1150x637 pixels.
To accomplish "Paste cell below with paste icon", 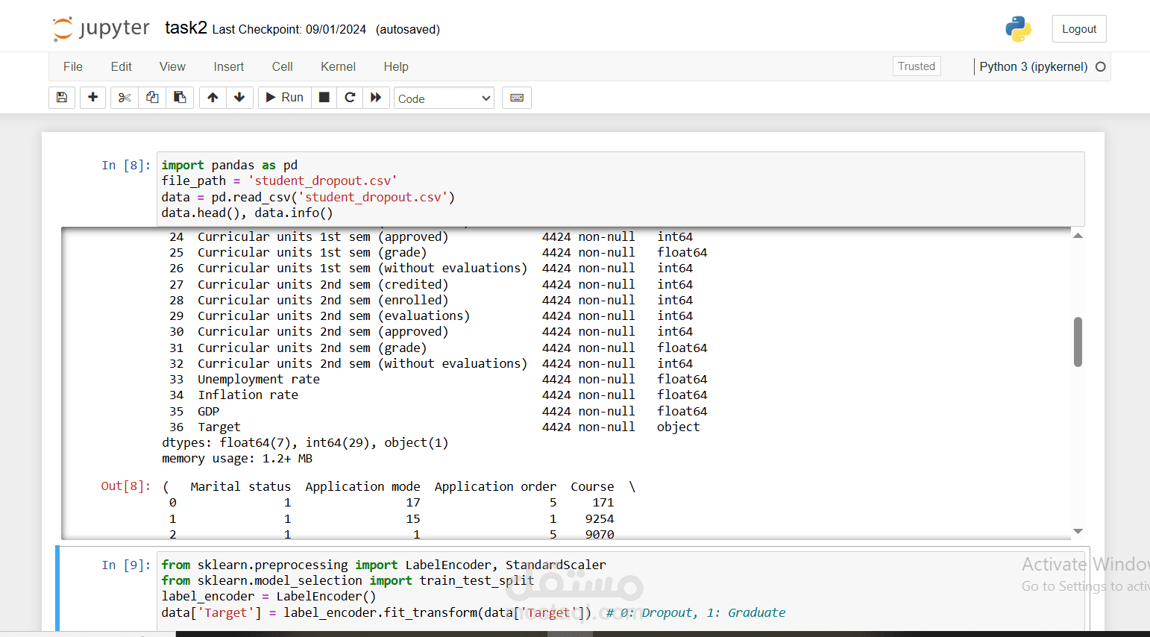I will (x=180, y=97).
